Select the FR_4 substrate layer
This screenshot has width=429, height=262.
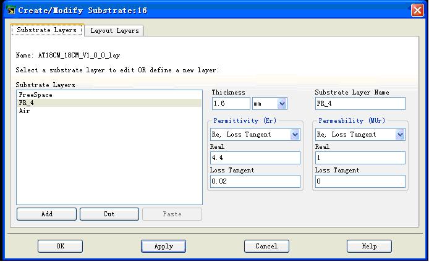(x=109, y=103)
